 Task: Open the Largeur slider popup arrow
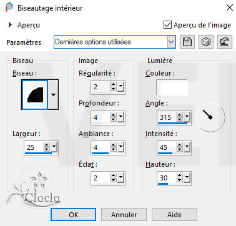54,147
